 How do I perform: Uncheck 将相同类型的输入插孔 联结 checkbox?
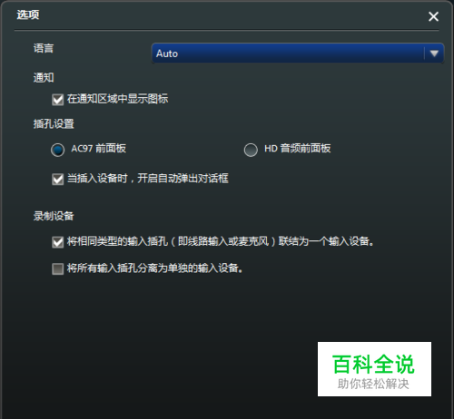click(x=57, y=242)
